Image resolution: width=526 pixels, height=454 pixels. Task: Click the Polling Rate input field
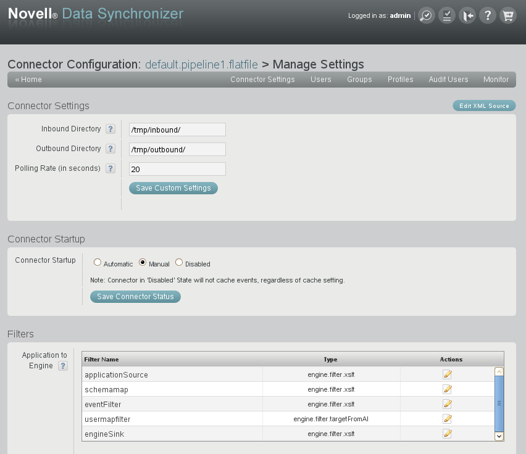pos(177,169)
